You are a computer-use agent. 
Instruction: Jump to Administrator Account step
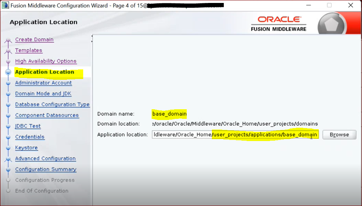[43, 83]
